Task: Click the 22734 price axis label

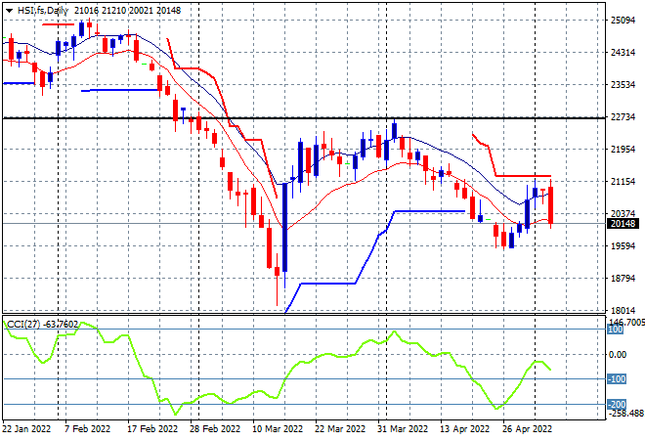Action: click(x=623, y=117)
